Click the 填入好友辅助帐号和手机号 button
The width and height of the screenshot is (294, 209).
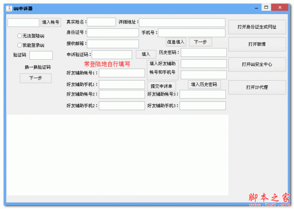[163, 70]
